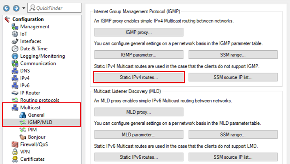Open the VPN shield icon
Screen dimensions: 290x164
pos(14,151)
